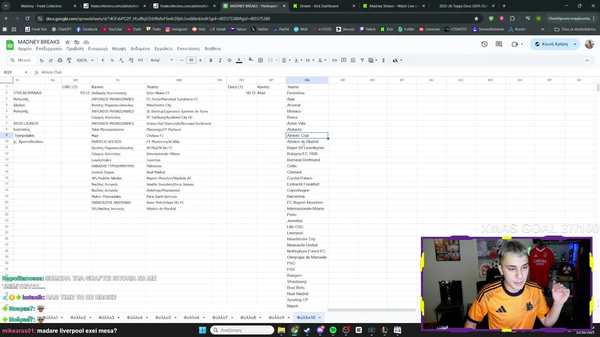The image size is (600, 337).
Task: Click the Redo toolbar icon
Action: pos(51,60)
